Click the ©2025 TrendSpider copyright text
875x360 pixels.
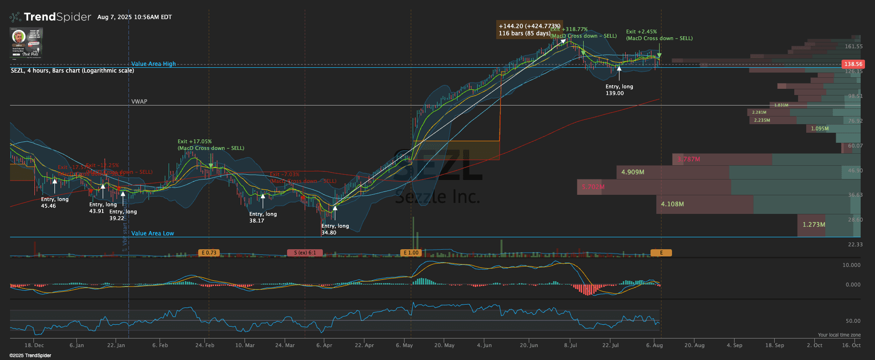31,356
